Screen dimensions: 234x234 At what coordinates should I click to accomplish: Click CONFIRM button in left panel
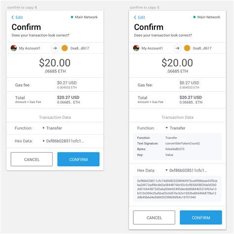(x=78, y=159)
